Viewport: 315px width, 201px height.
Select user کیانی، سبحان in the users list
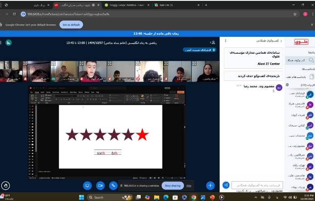pyautogui.click(x=300, y=126)
